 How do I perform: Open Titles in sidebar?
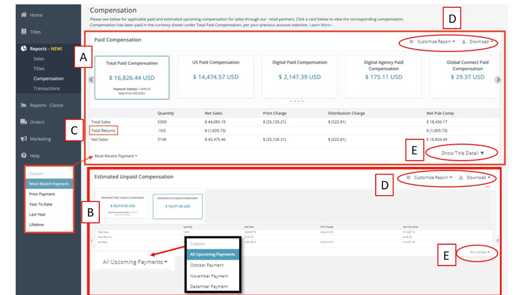35,32
